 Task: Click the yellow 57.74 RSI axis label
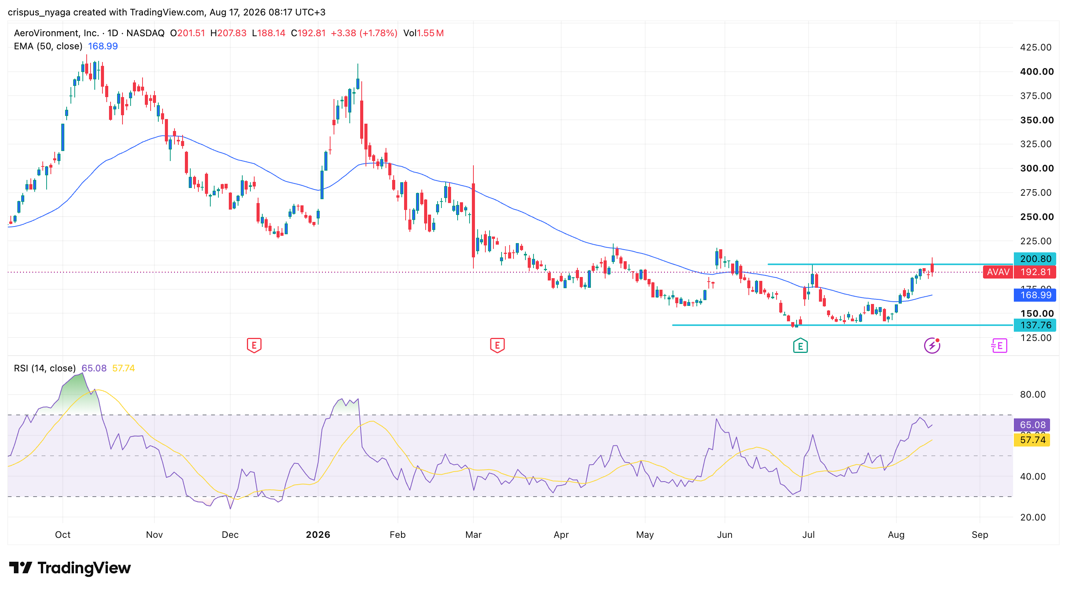[x=1032, y=440]
